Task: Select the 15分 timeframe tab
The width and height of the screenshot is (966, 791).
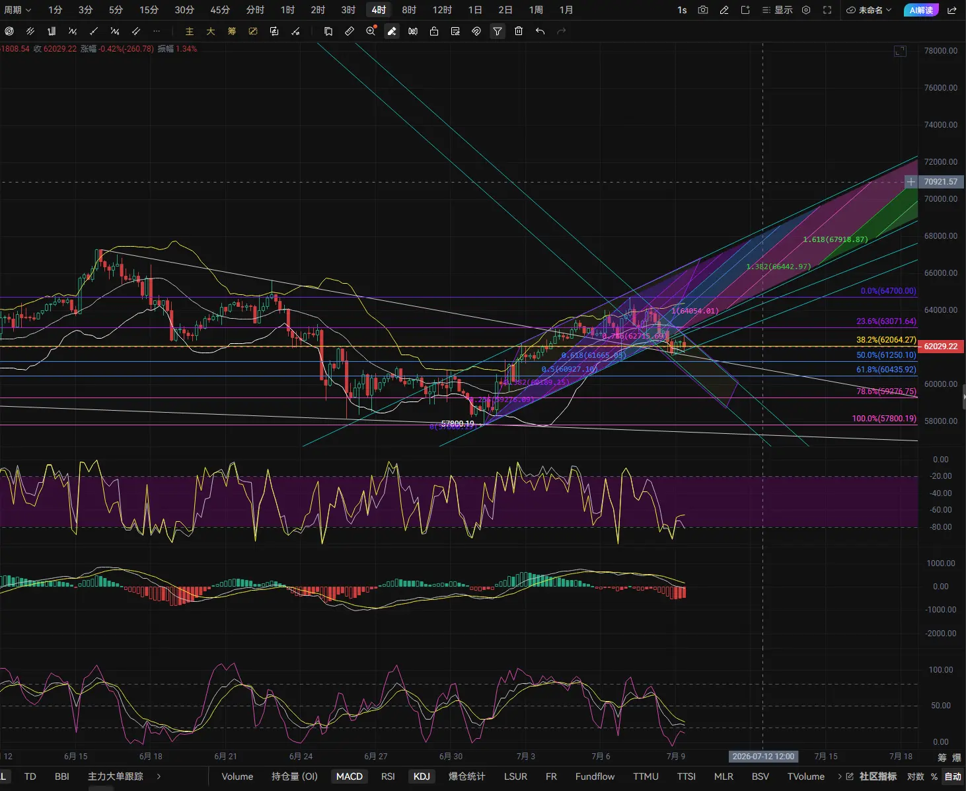Action: tap(149, 10)
